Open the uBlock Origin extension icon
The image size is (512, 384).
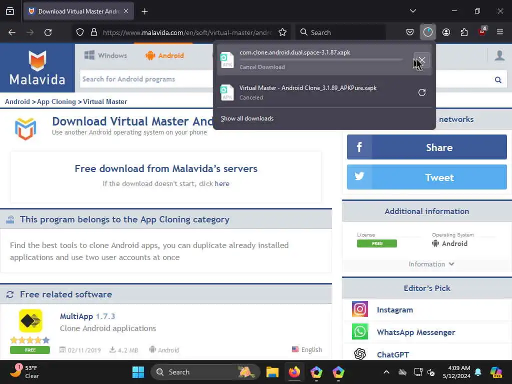[482, 31]
